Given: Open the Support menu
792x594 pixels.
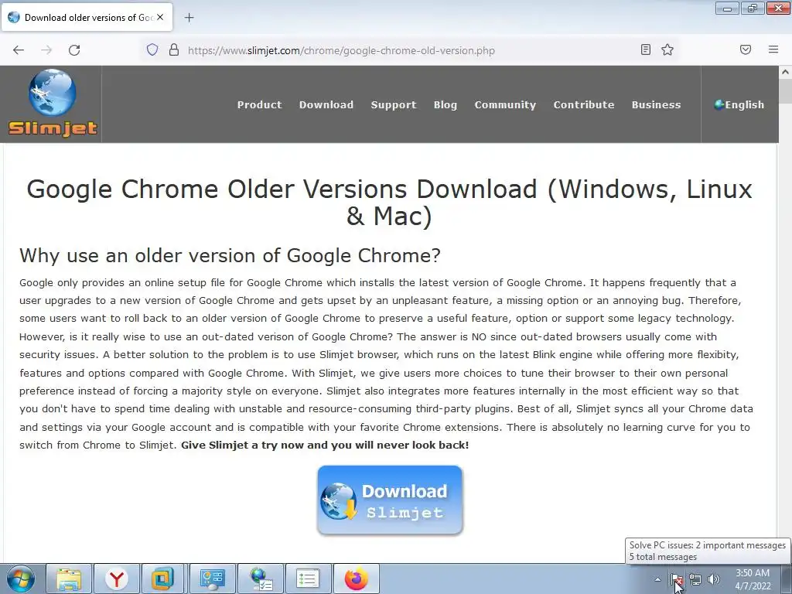Looking at the screenshot, I should (394, 104).
